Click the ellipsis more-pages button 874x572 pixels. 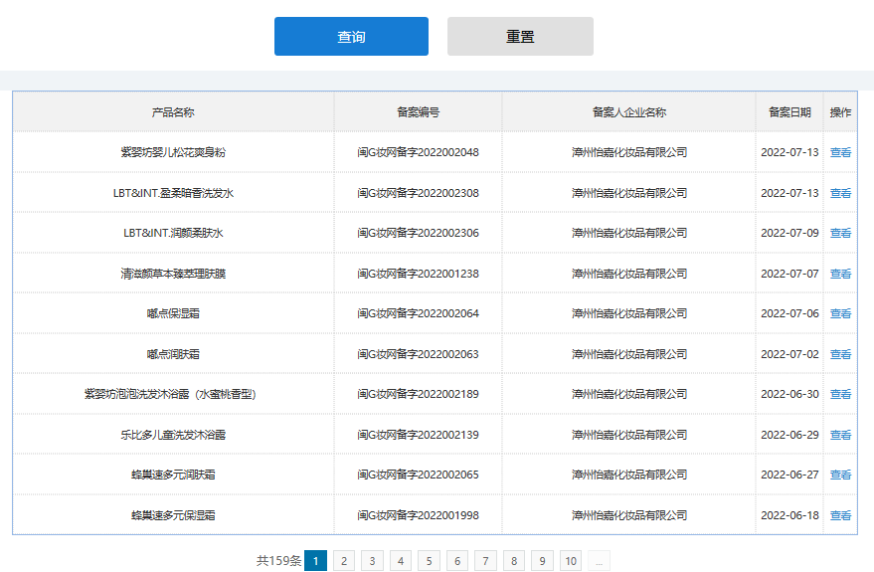599,561
